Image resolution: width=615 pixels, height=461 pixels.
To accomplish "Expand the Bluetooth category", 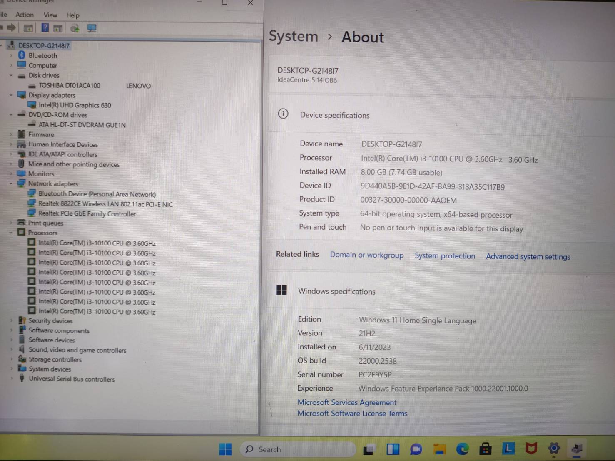I will (11, 55).
